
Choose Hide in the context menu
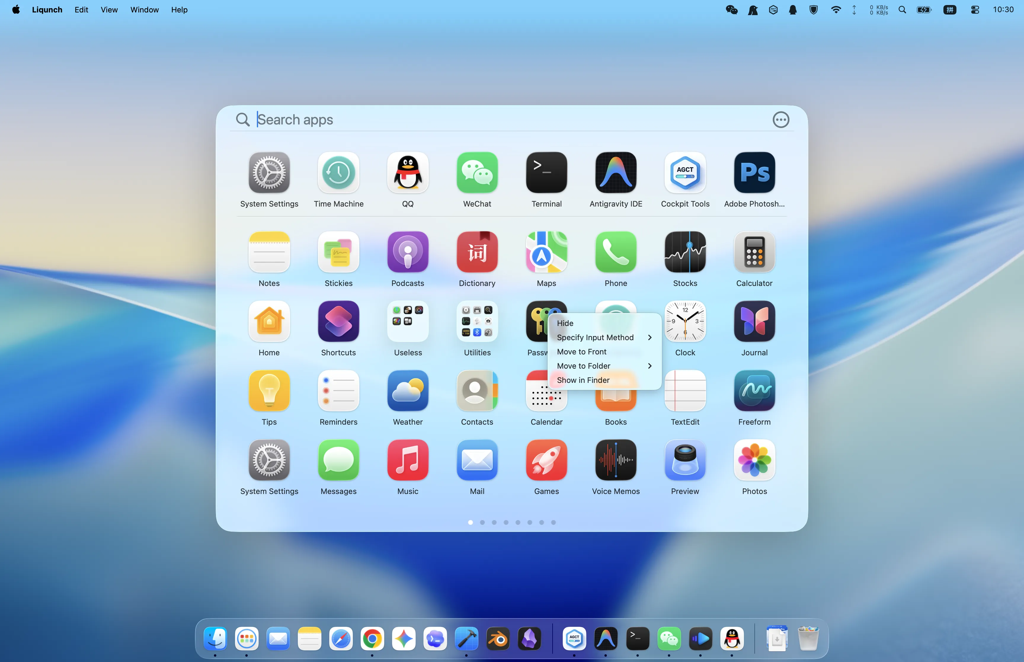point(604,323)
